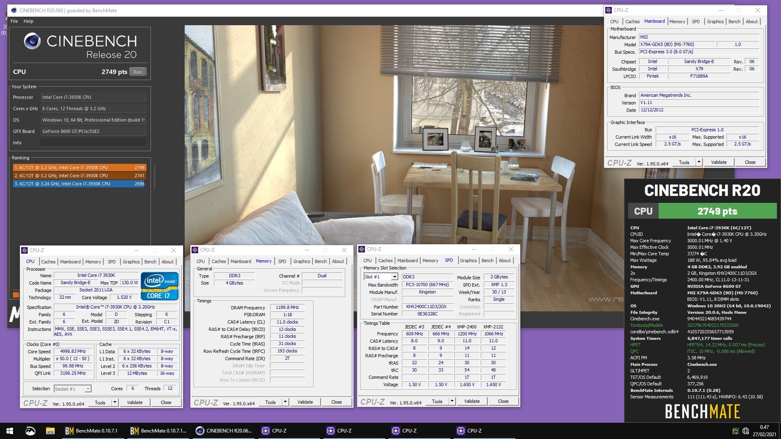Click motherboard model X79A-GD65 (8D) (MS-7760)
The image size is (781, 439).
[677, 44]
